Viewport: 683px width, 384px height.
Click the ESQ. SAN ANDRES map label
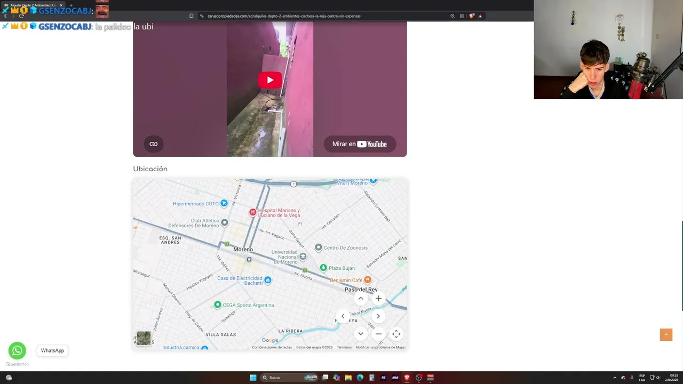click(x=170, y=240)
